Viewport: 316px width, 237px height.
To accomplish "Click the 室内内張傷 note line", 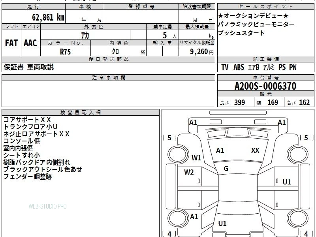I will point(18,148).
